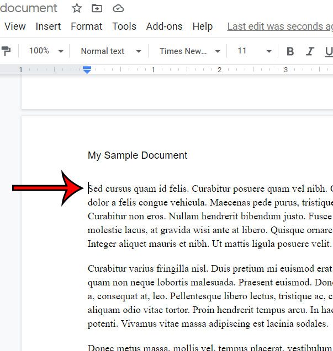The width and height of the screenshot is (333, 351).
Task: Open the Insert menu
Action: (x=48, y=26)
